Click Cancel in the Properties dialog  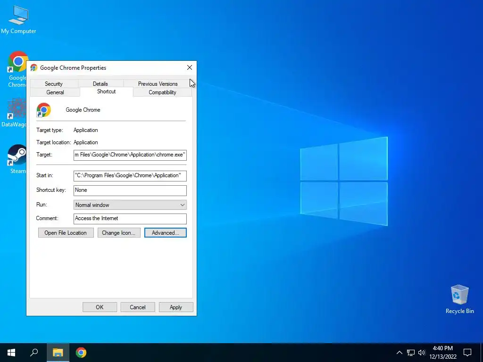click(138, 307)
